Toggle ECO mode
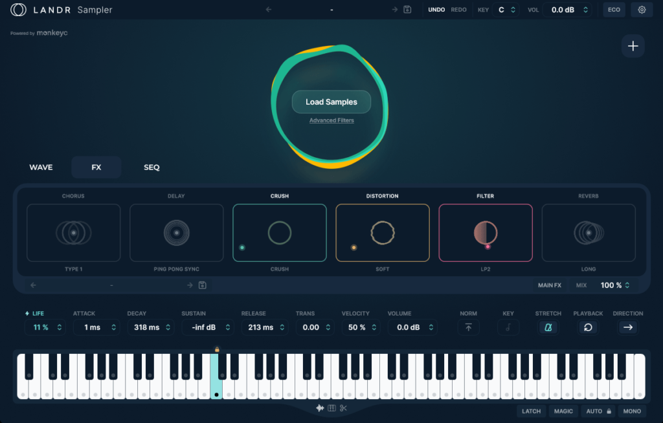 click(x=614, y=10)
